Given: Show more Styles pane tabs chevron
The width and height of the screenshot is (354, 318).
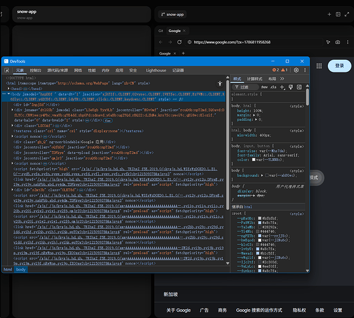Looking at the screenshot, I should (282, 79).
